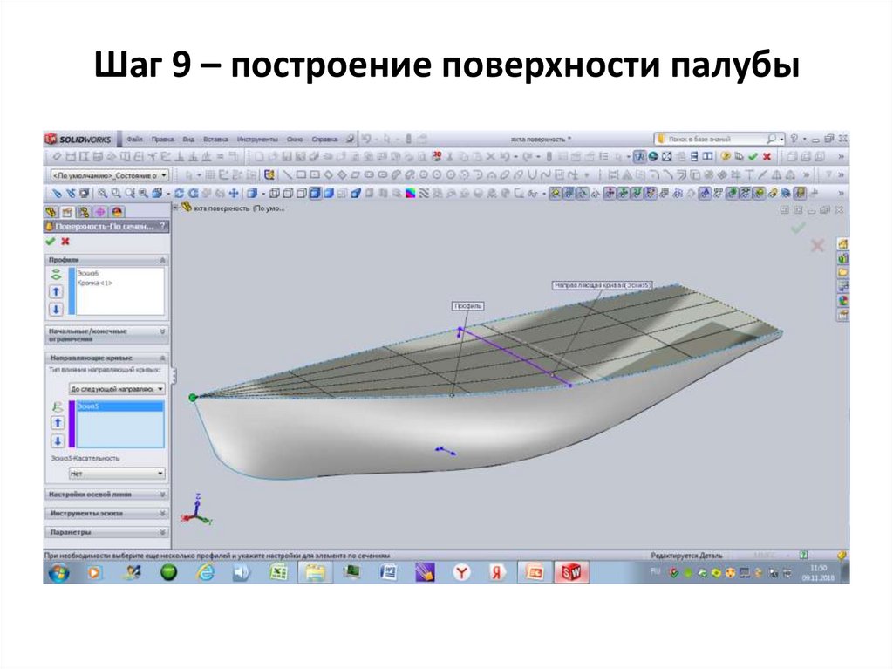Image resolution: width=893 pixels, height=669 pixels.
Task: Click the green OK checkmark in the property panel
Action: click(x=50, y=242)
